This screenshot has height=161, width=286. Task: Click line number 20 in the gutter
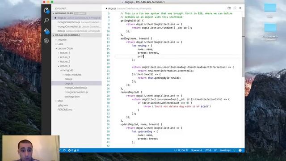click(108, 67)
